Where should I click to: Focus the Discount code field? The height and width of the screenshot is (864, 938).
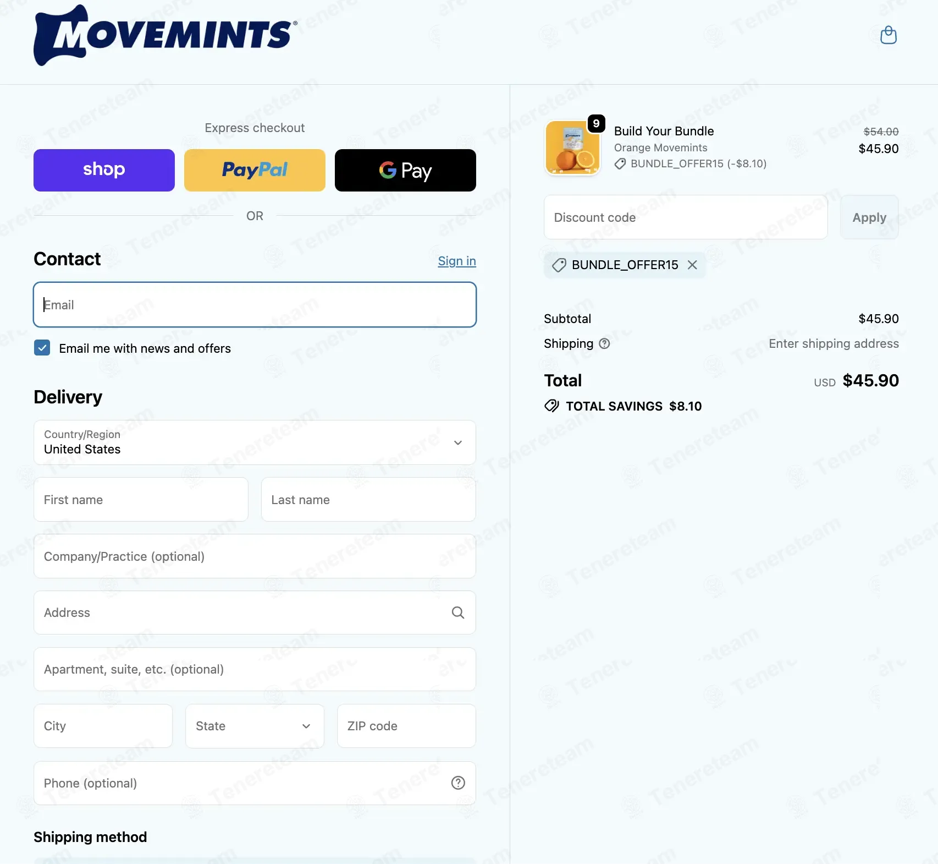point(686,217)
